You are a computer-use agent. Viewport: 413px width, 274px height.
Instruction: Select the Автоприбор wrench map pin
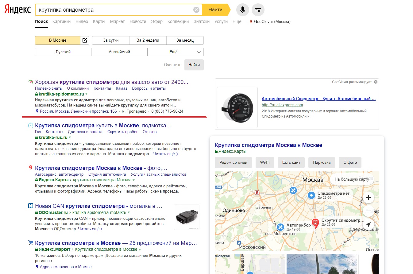(x=280, y=227)
